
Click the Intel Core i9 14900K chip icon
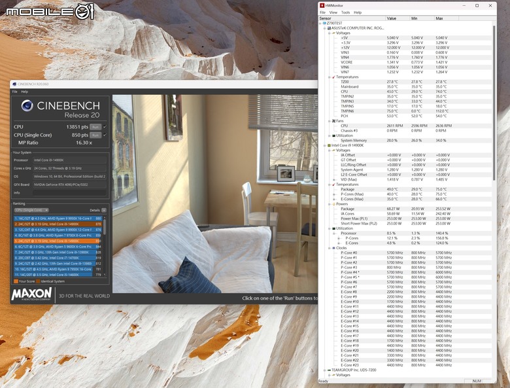329,145
